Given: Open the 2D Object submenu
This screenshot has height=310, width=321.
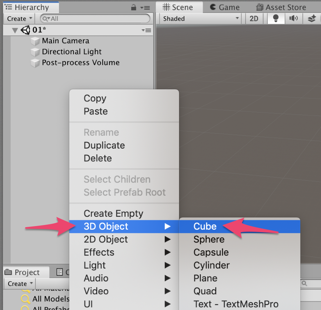Looking at the screenshot, I should 124,239.
